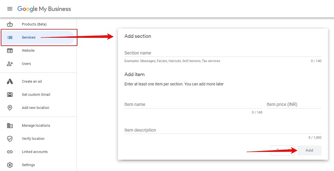Open Manage locations
The height and width of the screenshot is (171, 334).
coord(36,125)
